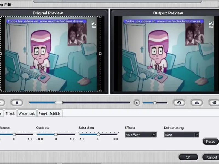Click the vertical flip button
The width and height of the screenshot is (219, 164).
pyautogui.click(x=214, y=103)
